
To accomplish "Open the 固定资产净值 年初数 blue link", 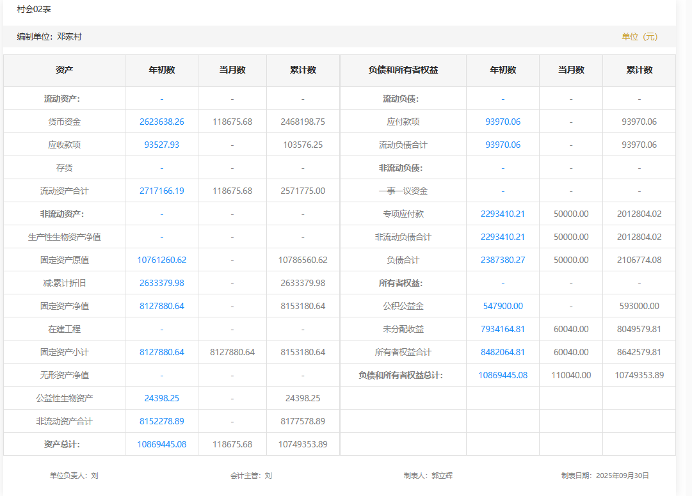I will click(x=161, y=306).
